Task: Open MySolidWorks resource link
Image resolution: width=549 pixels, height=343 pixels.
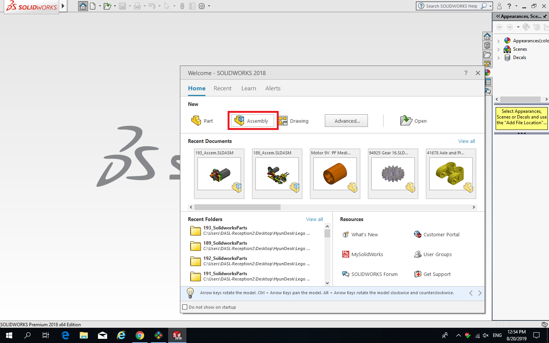Action: 363,254
